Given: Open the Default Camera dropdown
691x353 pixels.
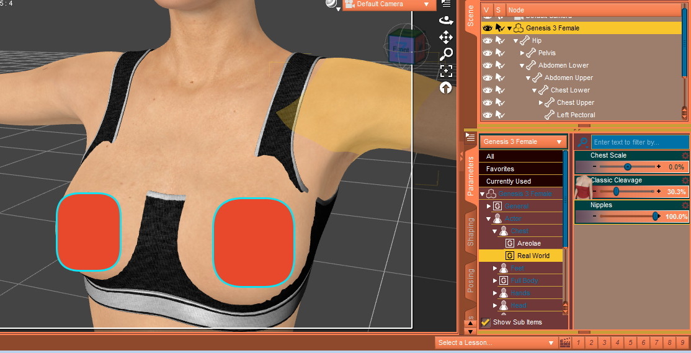Looking at the screenshot, I should pyautogui.click(x=389, y=4).
